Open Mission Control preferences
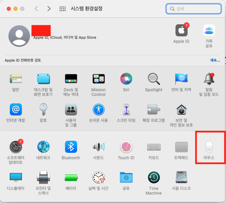The image size is (226, 203). pos(99,79)
